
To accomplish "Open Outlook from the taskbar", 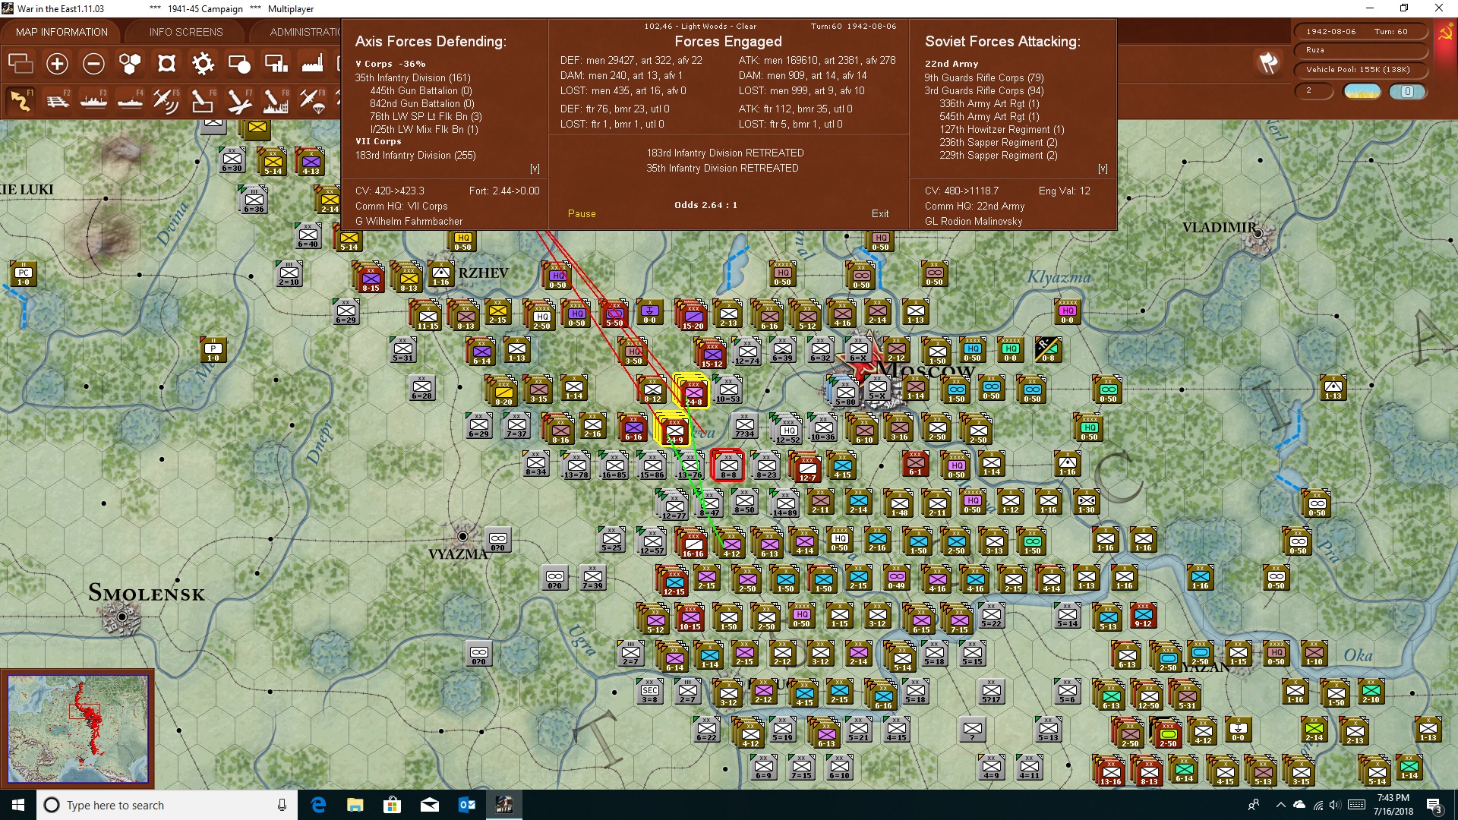I will click(466, 805).
